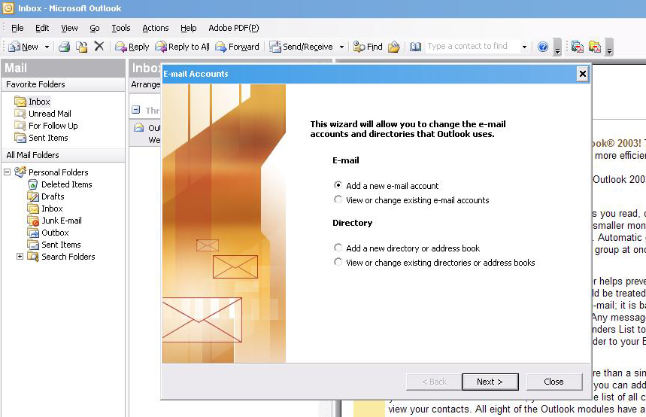Click the Next > button
This screenshot has width=646, height=417.
[490, 382]
